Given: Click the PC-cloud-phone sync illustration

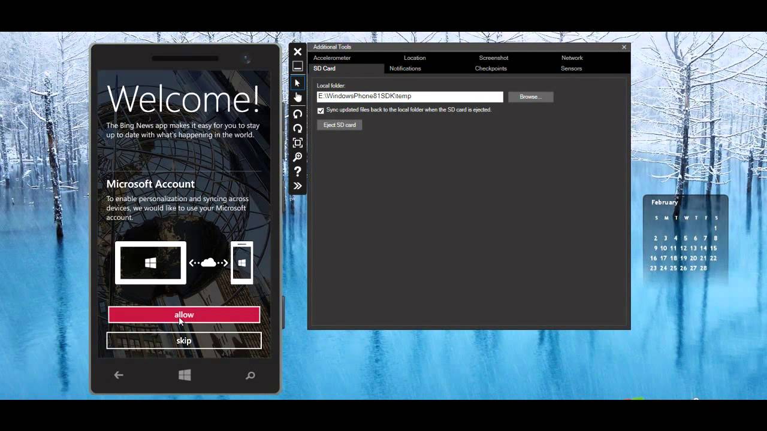Looking at the screenshot, I should coord(184,263).
